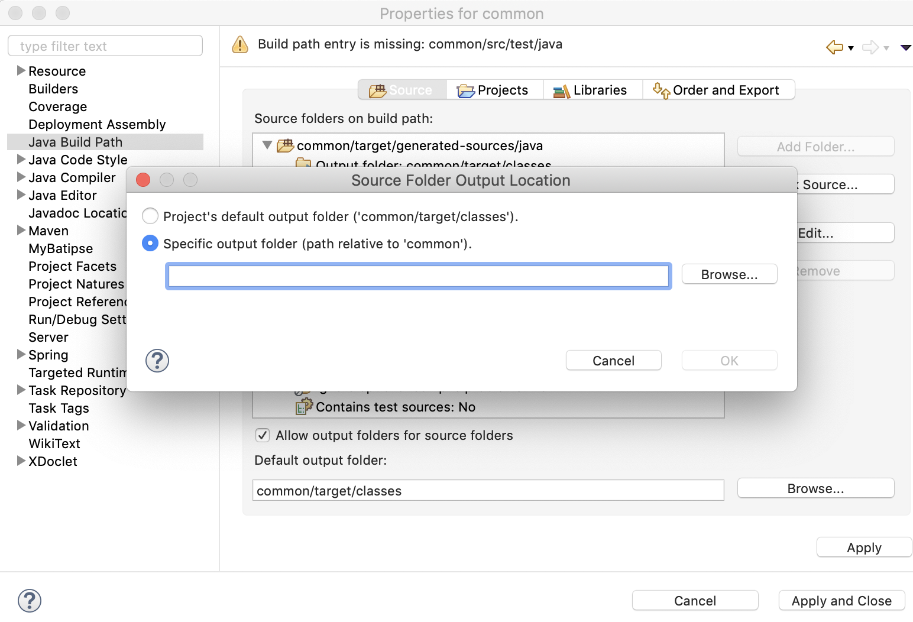Click Apply and Close button
This screenshot has width=913, height=622.
841,600
